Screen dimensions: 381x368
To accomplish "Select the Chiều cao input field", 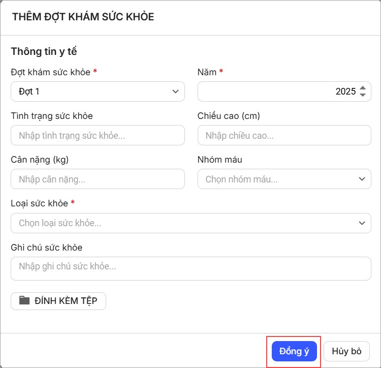I will pyautogui.click(x=284, y=136).
